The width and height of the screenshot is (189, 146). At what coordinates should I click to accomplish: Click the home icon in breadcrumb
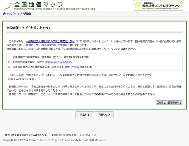(4, 14)
